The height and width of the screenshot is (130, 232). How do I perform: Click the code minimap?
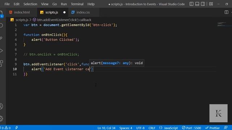click(222, 24)
